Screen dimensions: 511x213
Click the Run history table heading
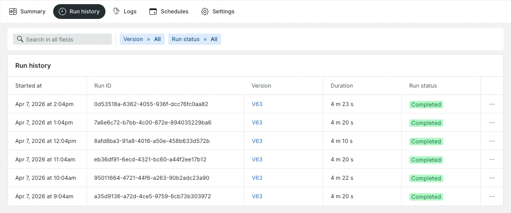pyautogui.click(x=33, y=65)
